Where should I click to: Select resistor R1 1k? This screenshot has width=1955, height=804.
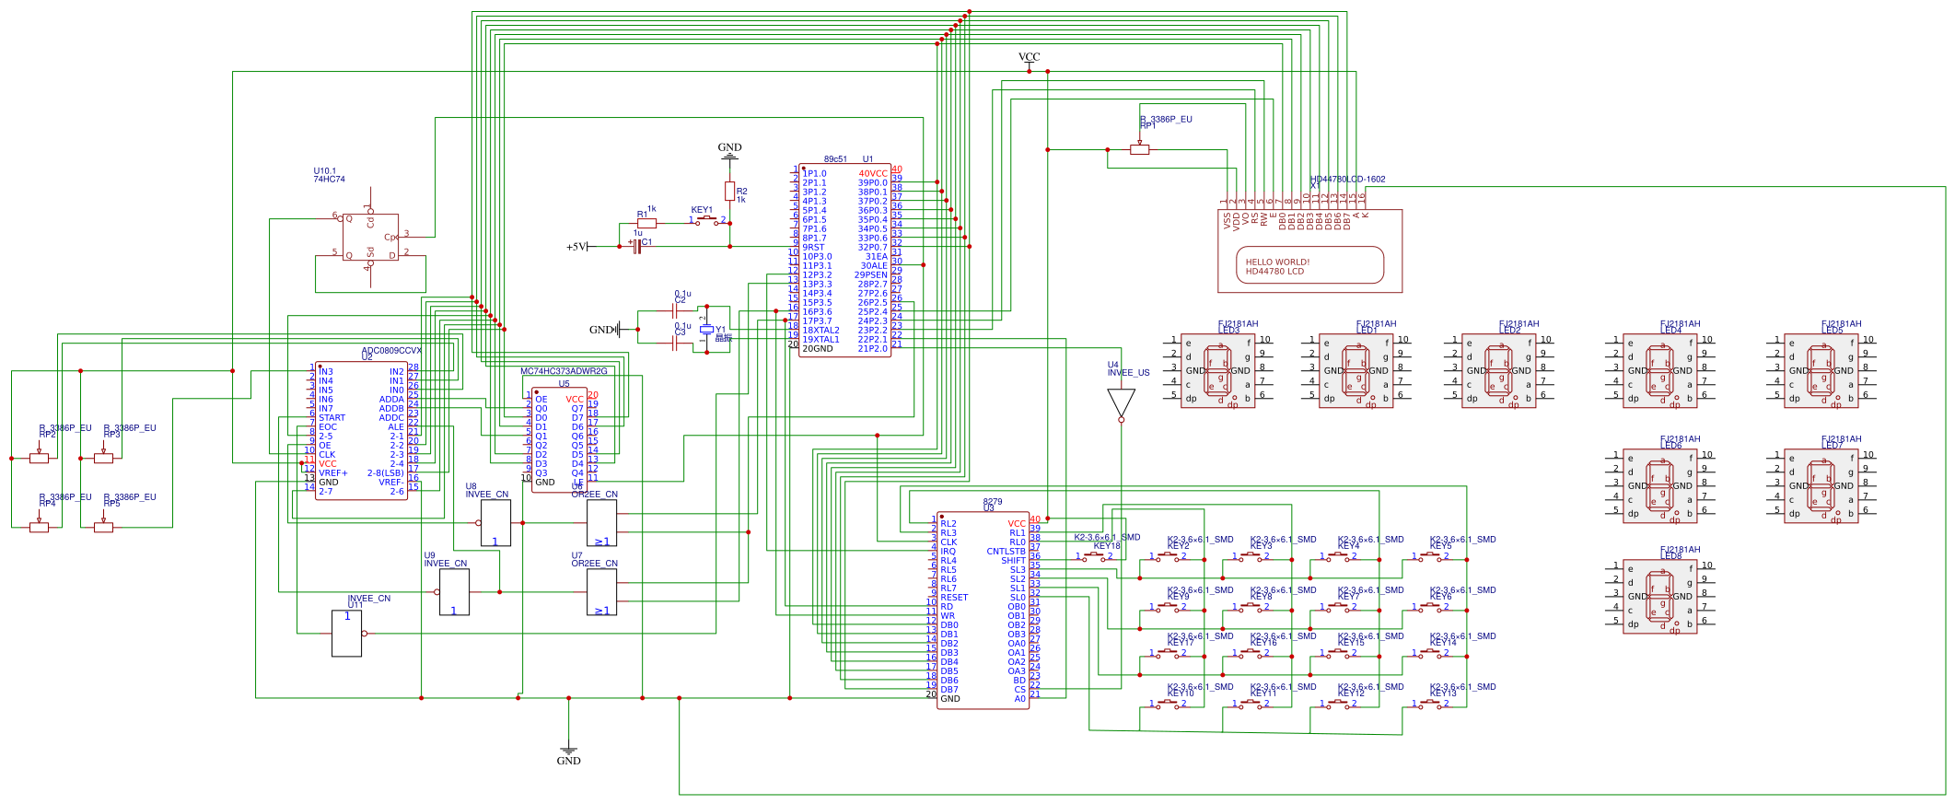646,223
